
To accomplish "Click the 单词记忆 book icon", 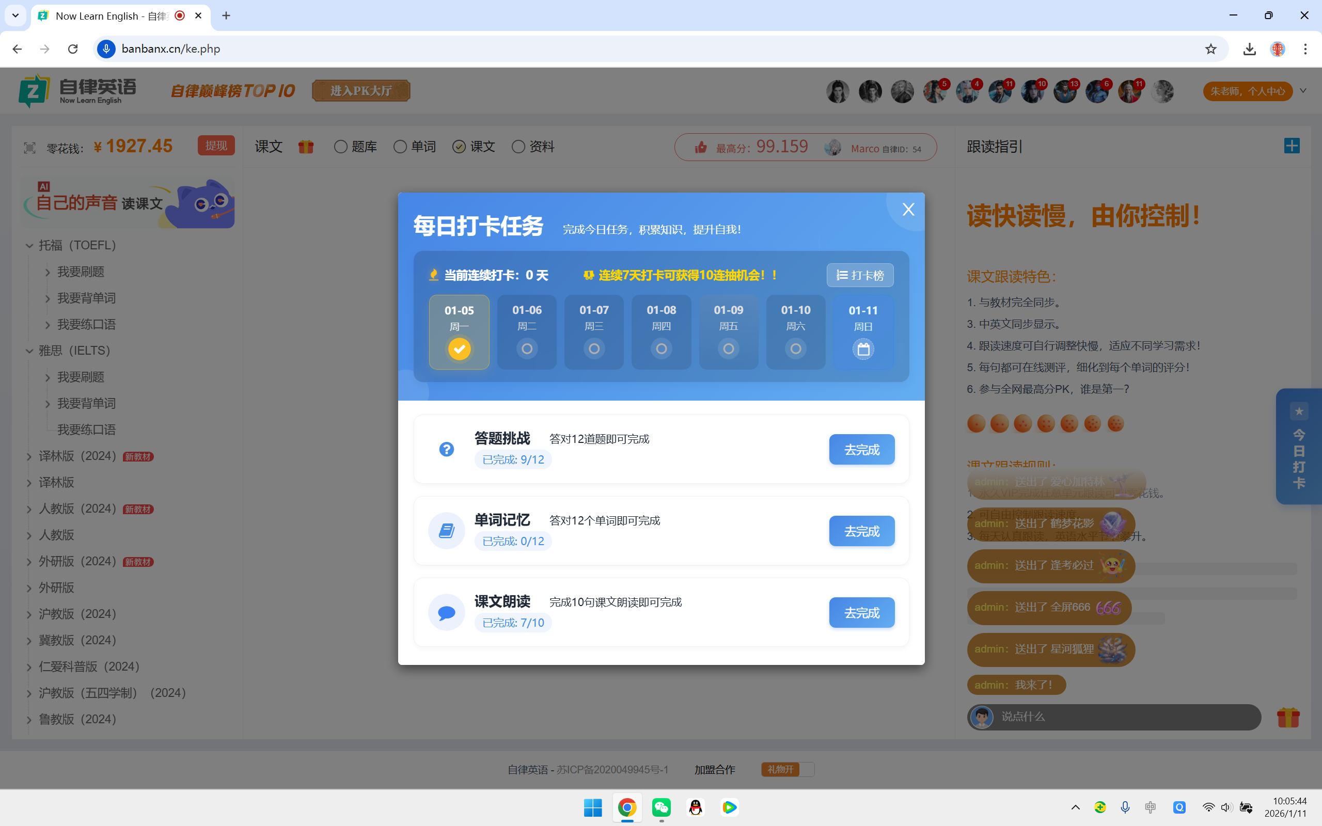I will pyautogui.click(x=446, y=531).
